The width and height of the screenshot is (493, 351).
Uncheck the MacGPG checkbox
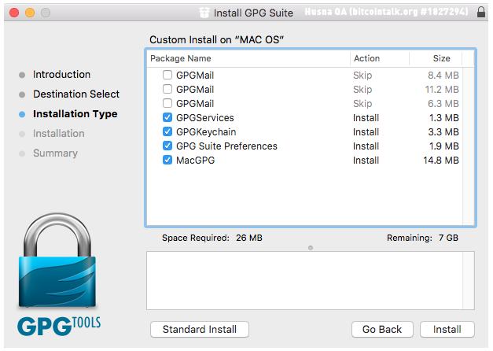[x=167, y=160]
